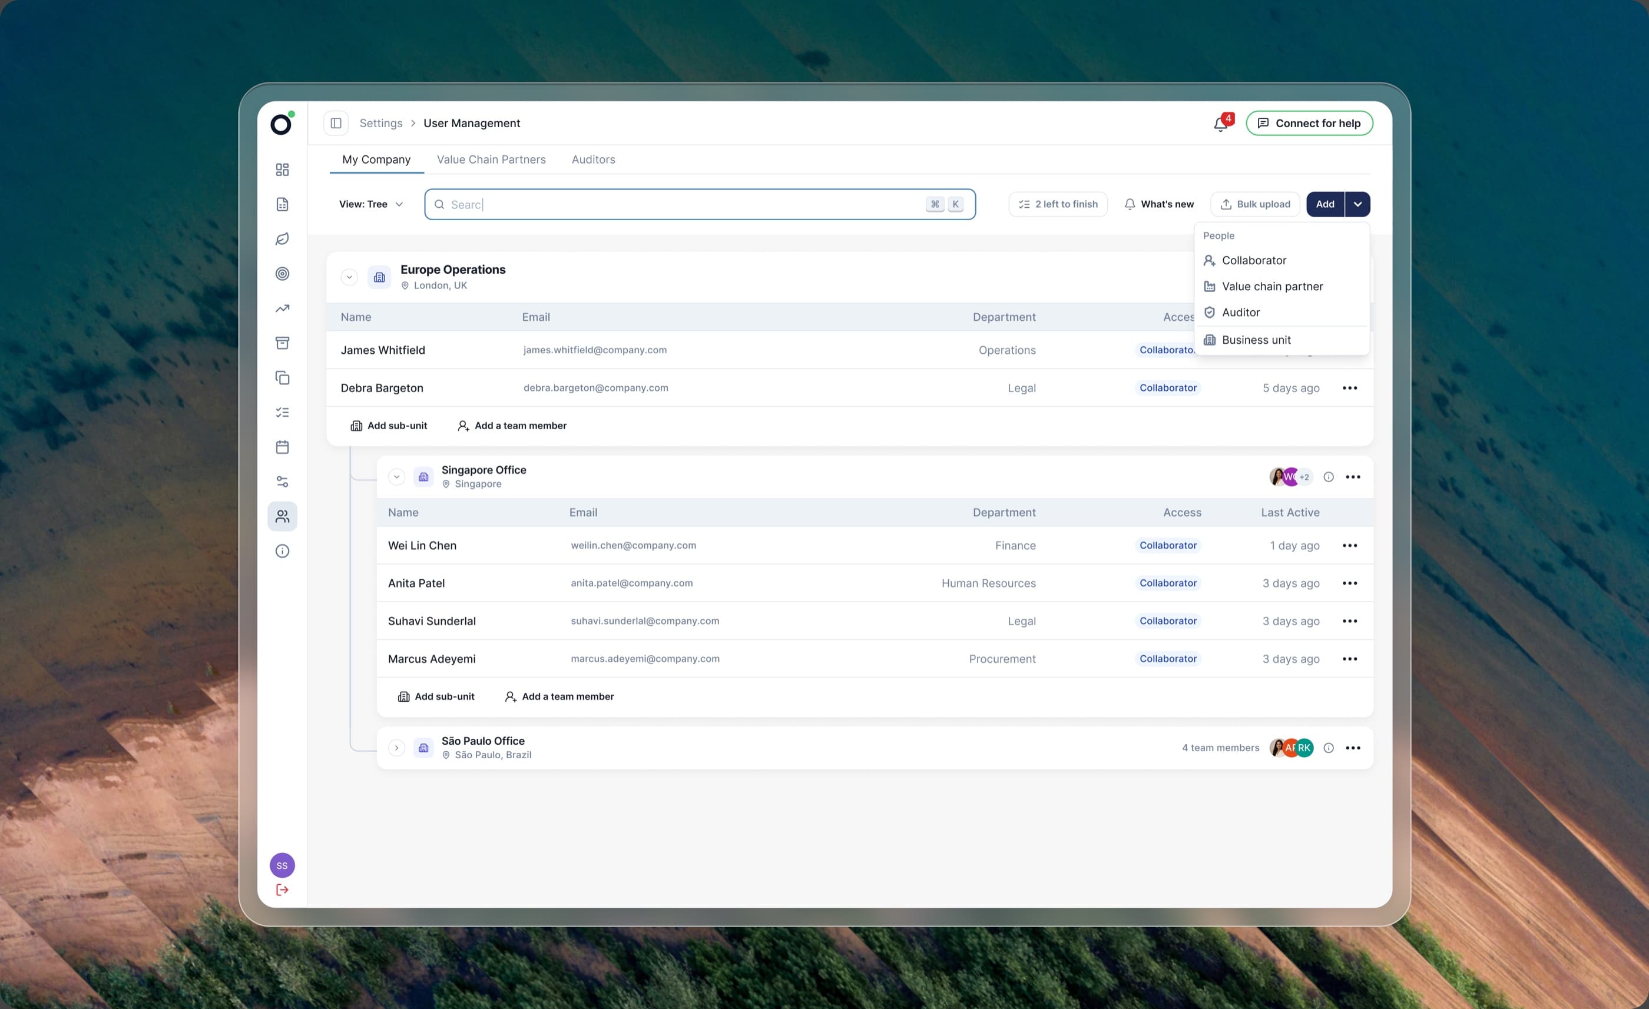This screenshot has height=1009, width=1649.
Task: Click the main Add button
Action: pos(1325,204)
